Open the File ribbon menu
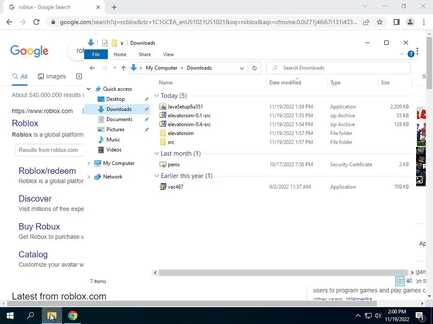This screenshot has width=433, height=324. 96,54
